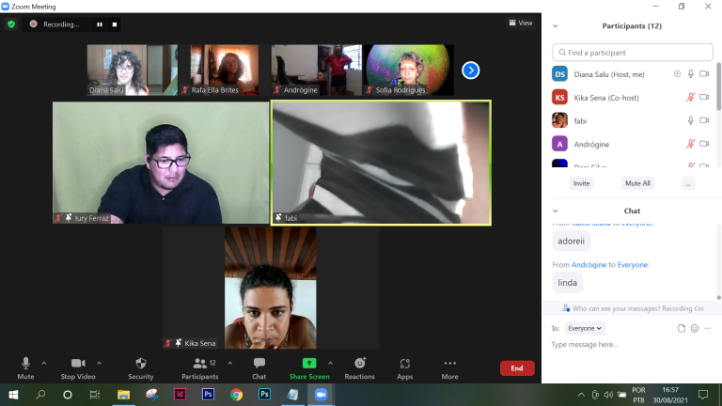Click the chat scrollbar

point(719,297)
